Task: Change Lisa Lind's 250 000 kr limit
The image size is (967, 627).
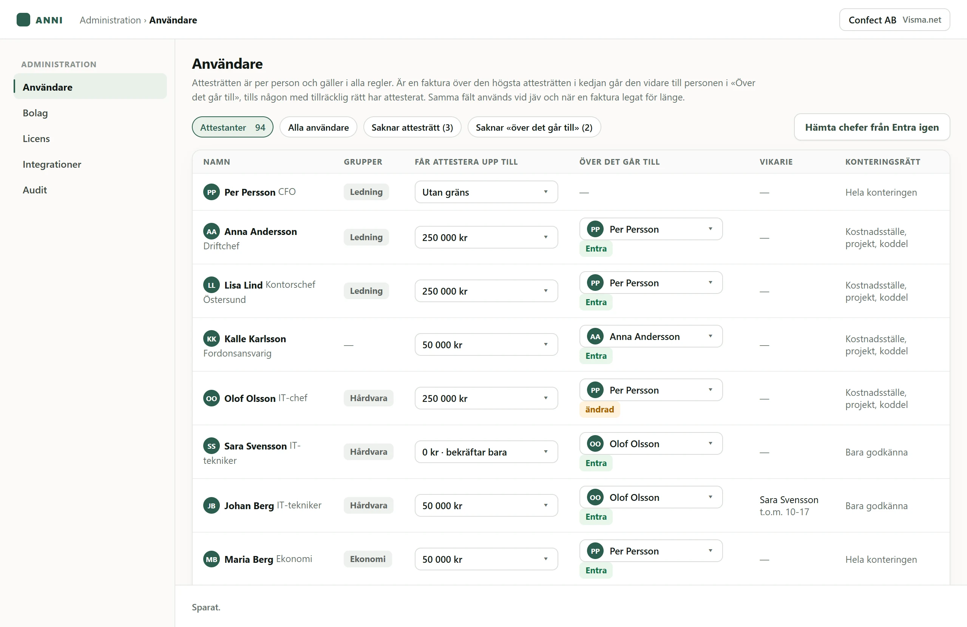Action: (486, 291)
